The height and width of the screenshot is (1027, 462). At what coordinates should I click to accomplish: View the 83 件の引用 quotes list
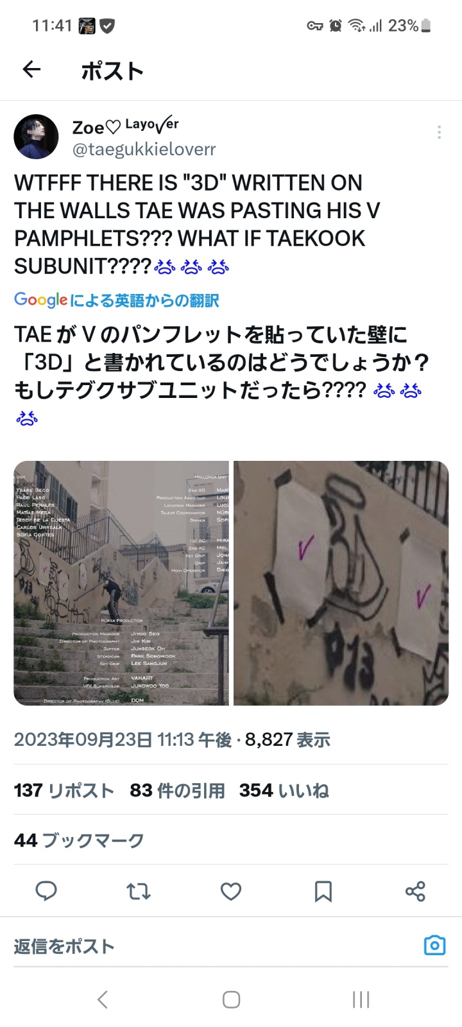(x=177, y=790)
